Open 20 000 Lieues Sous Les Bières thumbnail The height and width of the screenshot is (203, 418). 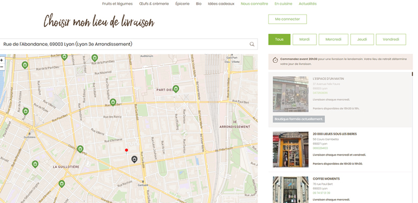291,149
